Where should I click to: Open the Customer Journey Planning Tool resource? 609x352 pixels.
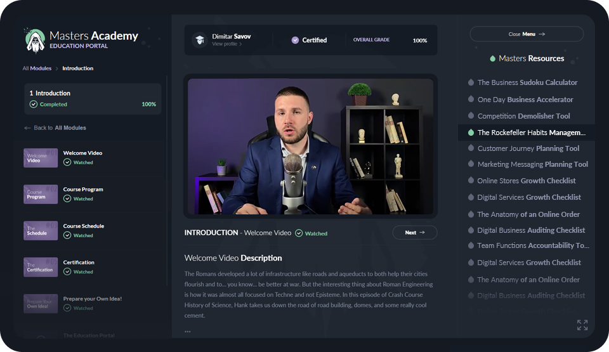click(x=528, y=148)
